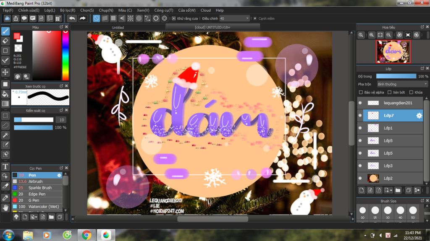This screenshot has height=241, width=430.
Task: Click the brush size slider
Action: point(34,120)
